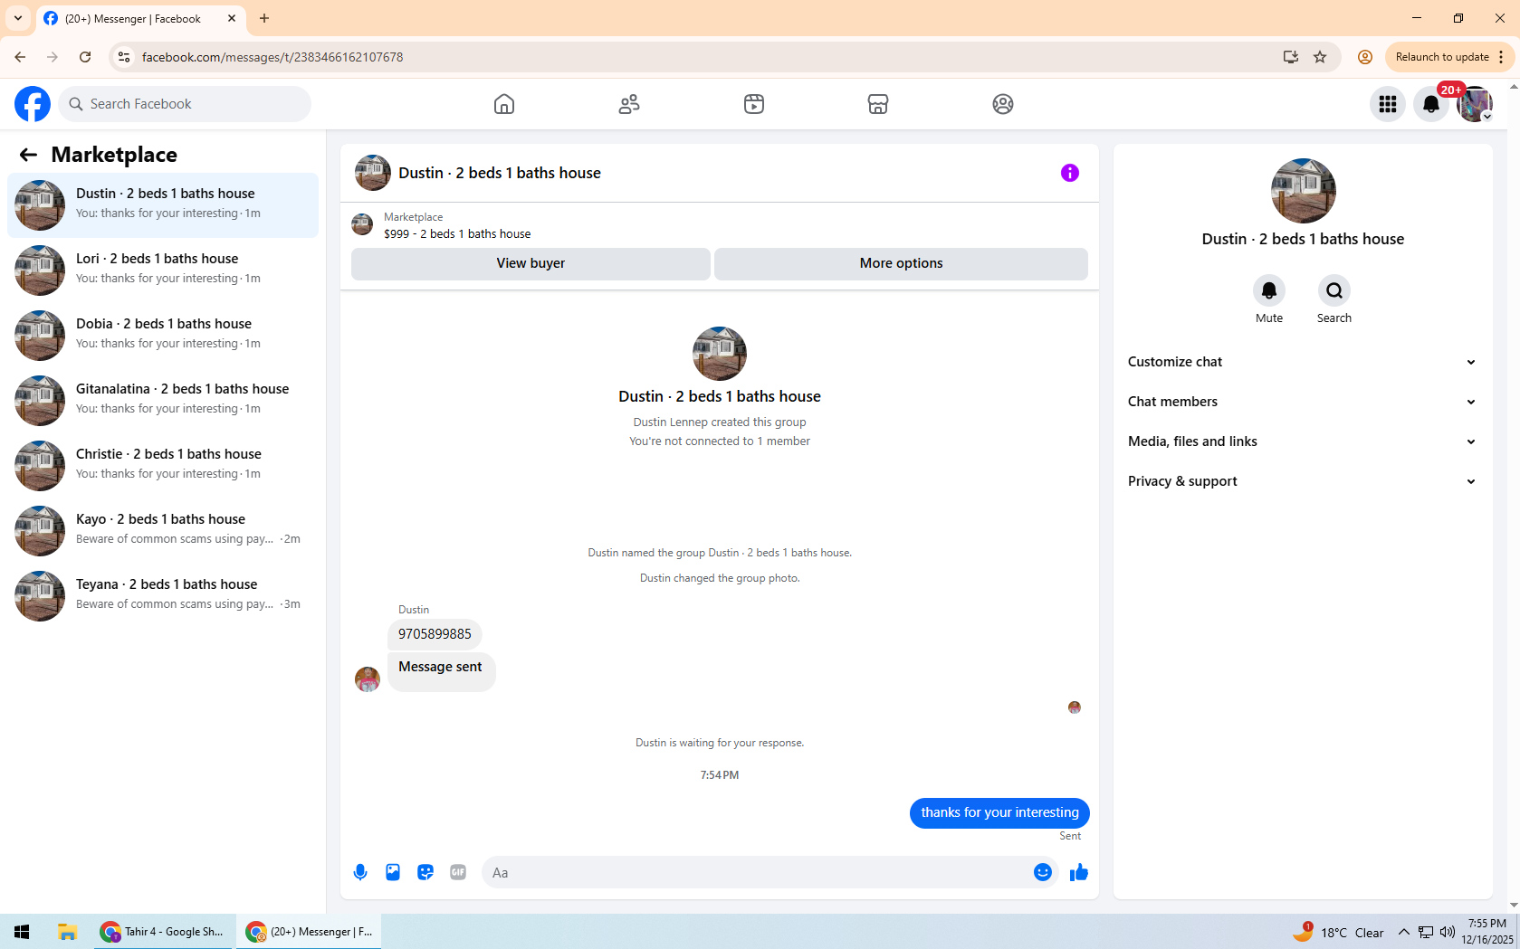Image resolution: width=1520 pixels, height=949 pixels.
Task: Show hidden system tray icons
Action: [1403, 932]
